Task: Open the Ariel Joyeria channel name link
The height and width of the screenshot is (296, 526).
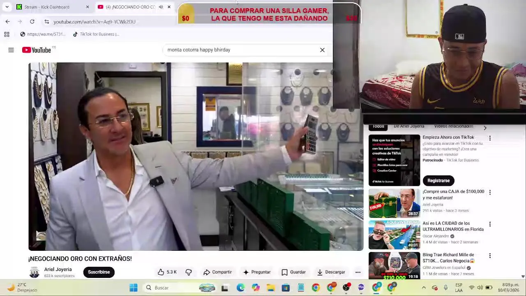Action: 58,269
